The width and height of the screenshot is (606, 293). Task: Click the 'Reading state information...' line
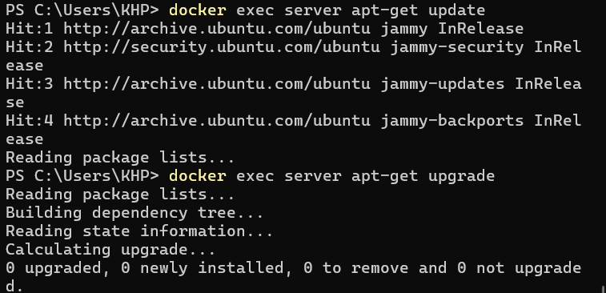(139, 231)
